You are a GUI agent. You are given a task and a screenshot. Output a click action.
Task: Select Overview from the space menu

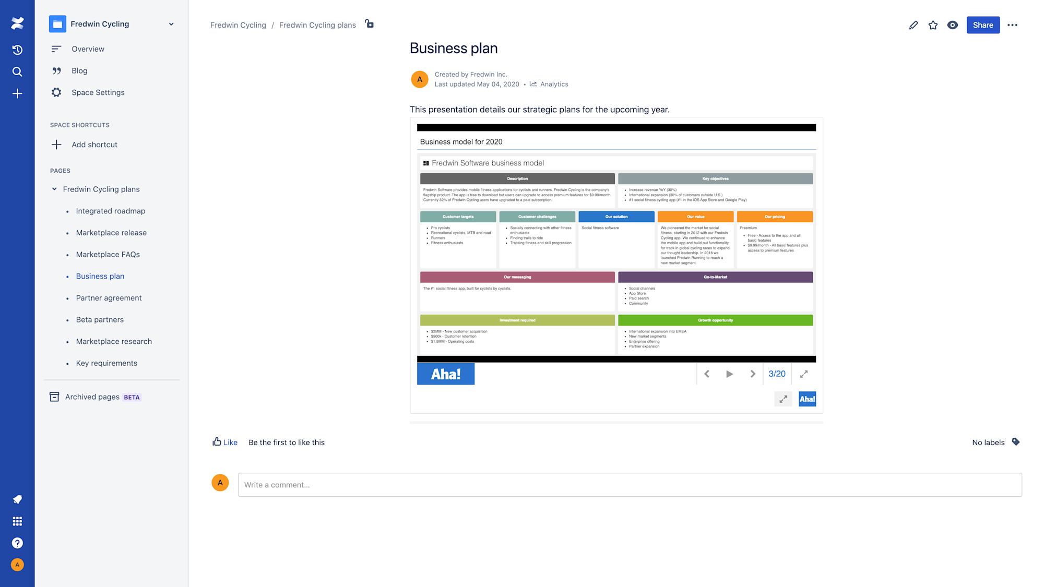[x=88, y=49]
